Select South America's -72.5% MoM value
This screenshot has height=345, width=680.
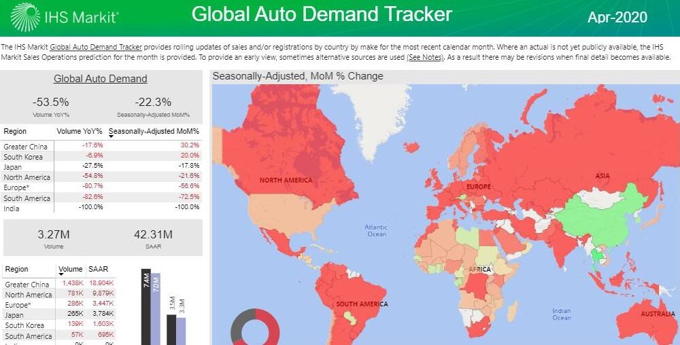(189, 197)
